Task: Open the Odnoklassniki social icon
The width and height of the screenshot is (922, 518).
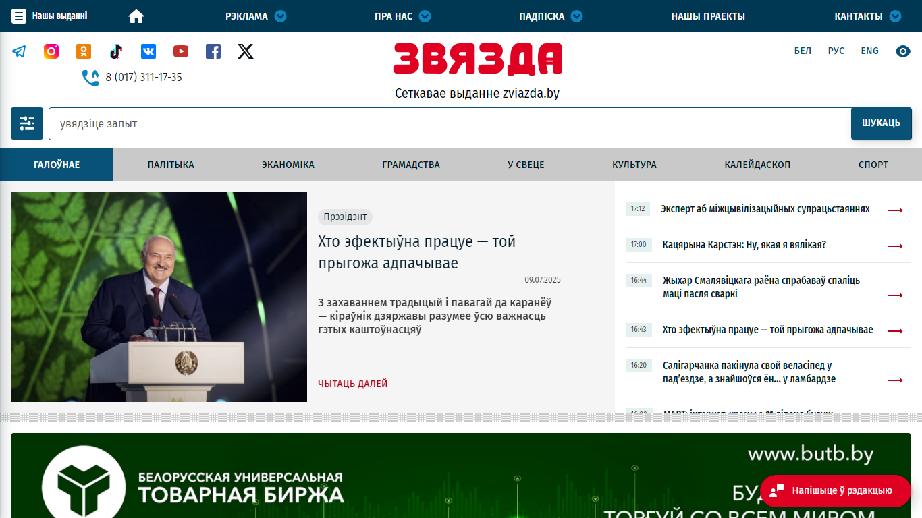Action: point(84,51)
